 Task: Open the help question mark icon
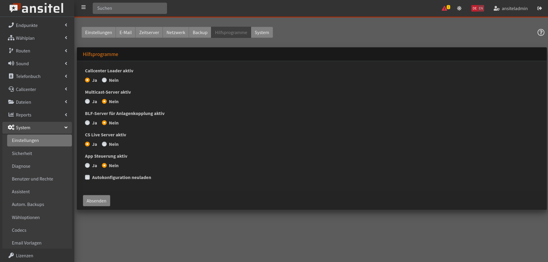click(x=541, y=32)
